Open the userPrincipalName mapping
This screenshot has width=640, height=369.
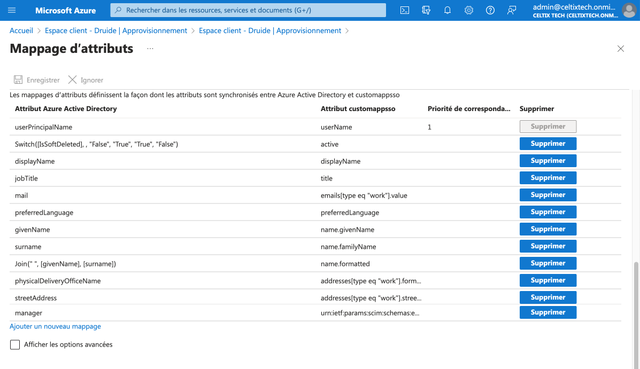[x=44, y=127]
